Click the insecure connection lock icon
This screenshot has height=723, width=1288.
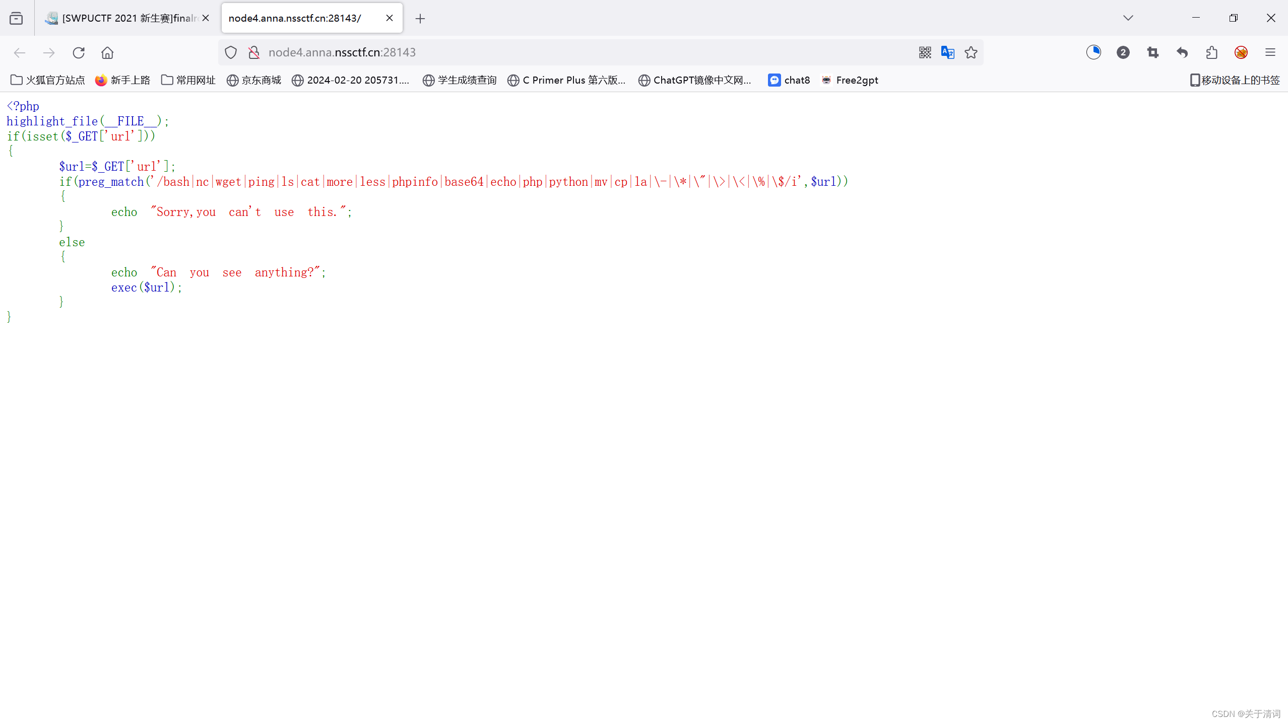point(254,52)
